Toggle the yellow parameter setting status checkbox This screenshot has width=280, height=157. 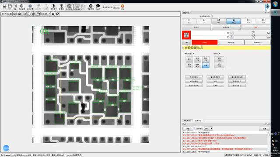coord(183,48)
